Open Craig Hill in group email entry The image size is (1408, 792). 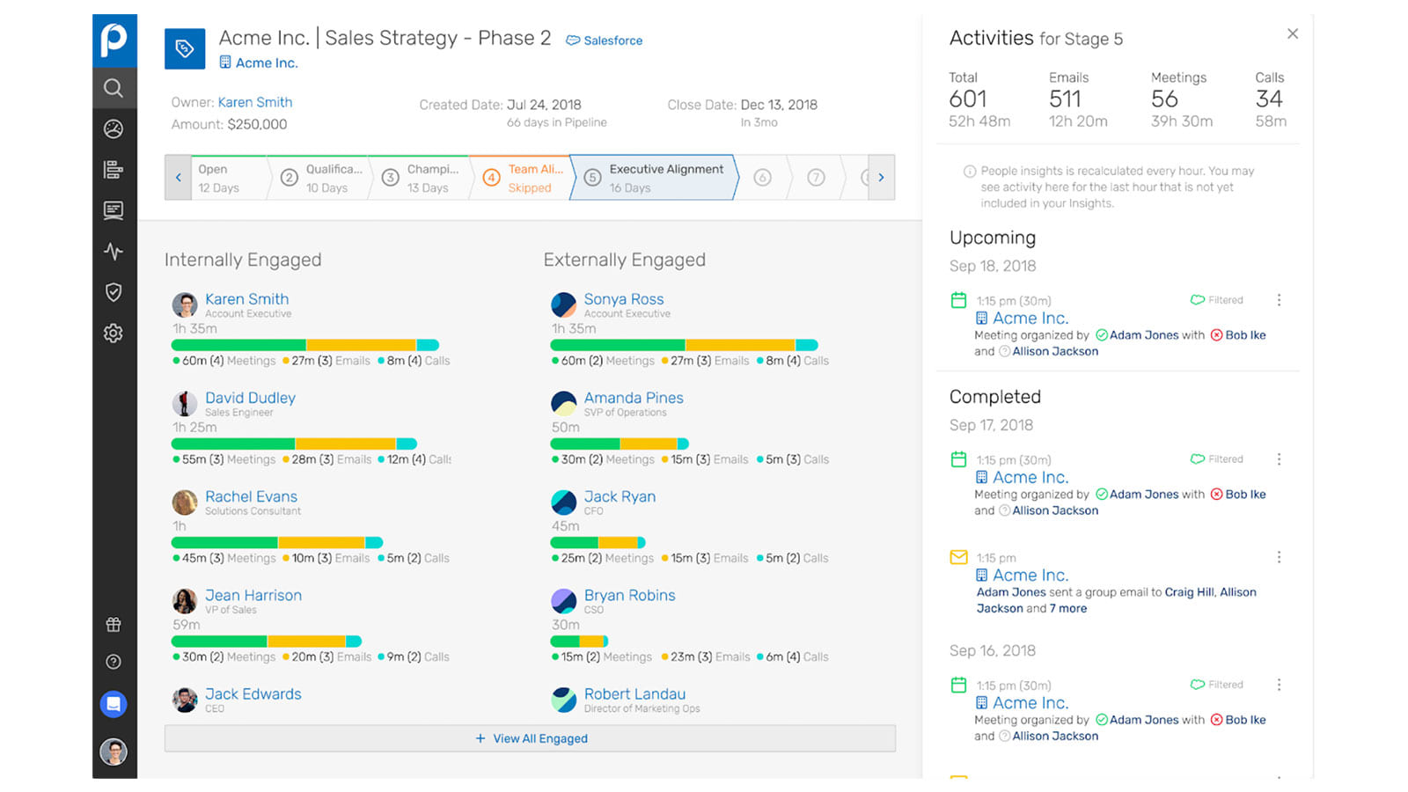pos(1189,592)
